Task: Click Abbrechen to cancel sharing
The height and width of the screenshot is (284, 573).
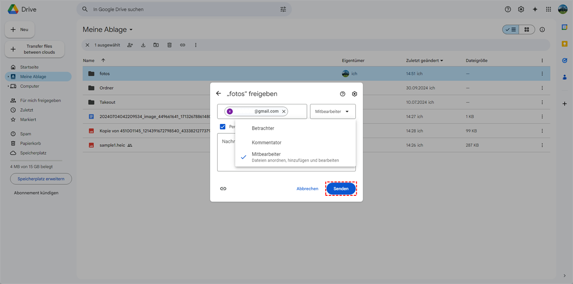Action: 307,189
